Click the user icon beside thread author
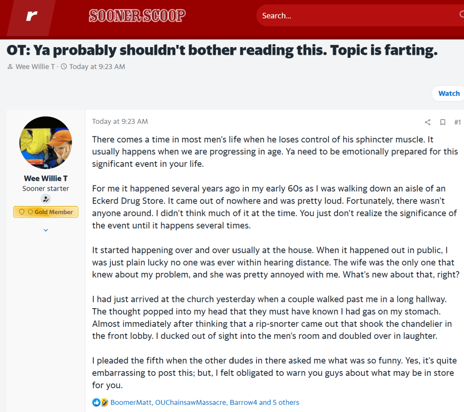 10,67
